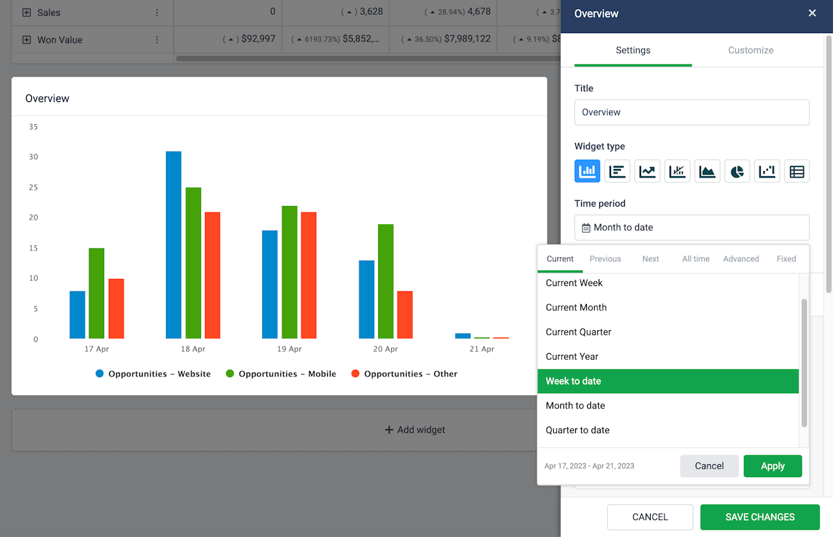Click the Title input field
This screenshot has height=537, width=833.
[x=692, y=112]
